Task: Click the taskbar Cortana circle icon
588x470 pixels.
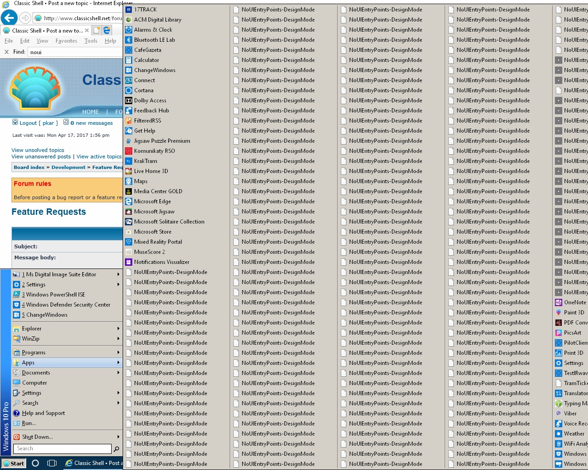Action: tap(35, 463)
